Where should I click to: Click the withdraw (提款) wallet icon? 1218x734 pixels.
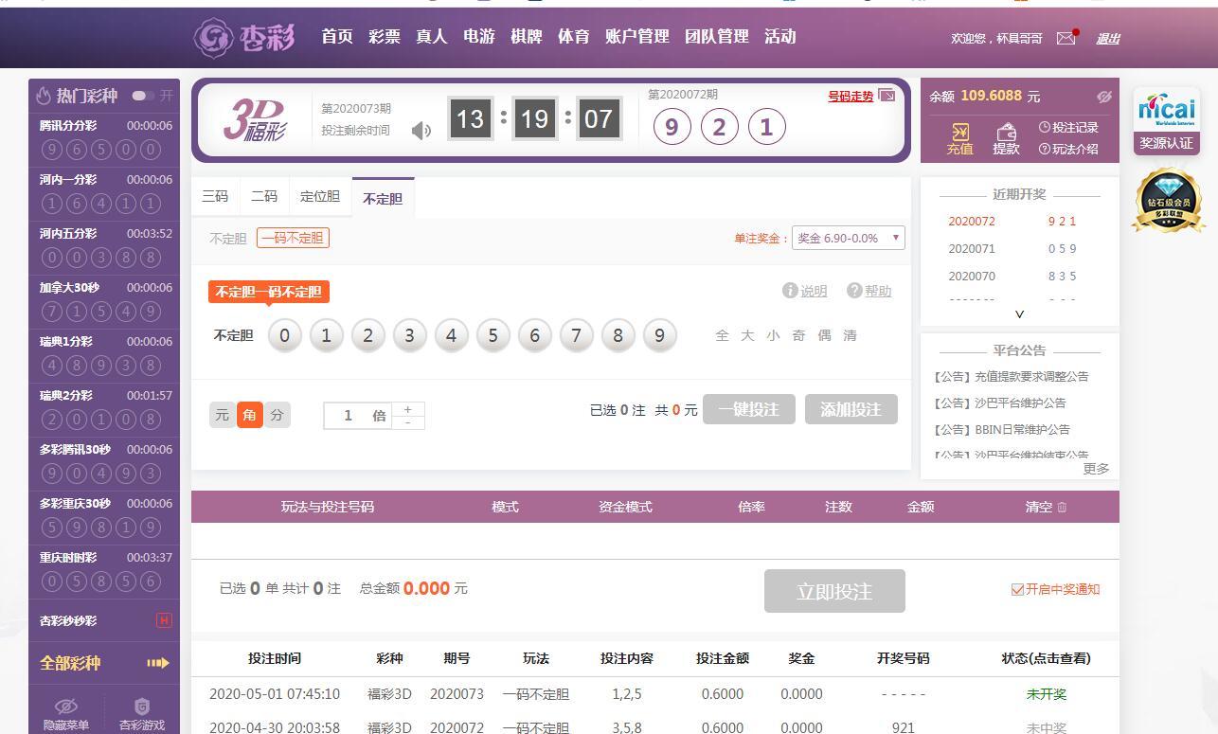(1006, 132)
